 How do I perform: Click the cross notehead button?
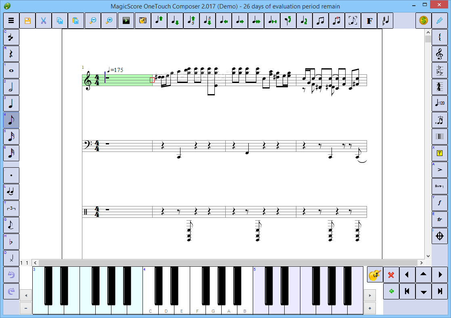point(11,258)
